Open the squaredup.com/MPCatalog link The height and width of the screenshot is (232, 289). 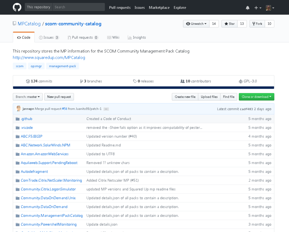[49, 58]
